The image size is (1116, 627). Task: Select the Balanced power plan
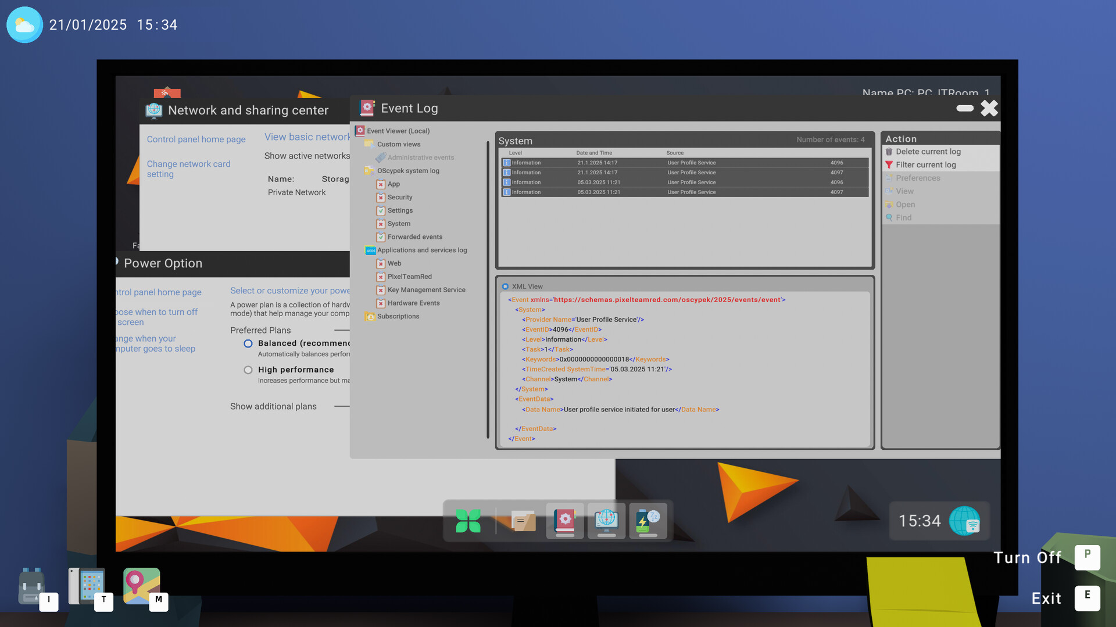[x=248, y=343]
